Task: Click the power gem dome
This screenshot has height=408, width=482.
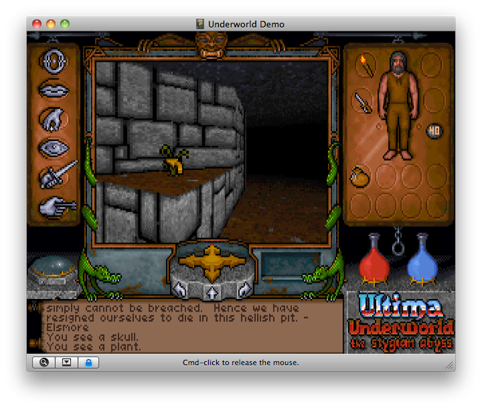Action: coord(53,266)
